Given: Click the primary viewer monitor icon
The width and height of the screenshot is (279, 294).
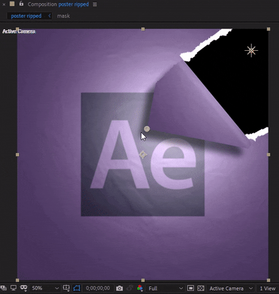Looking at the screenshot, I should tap(13, 288).
